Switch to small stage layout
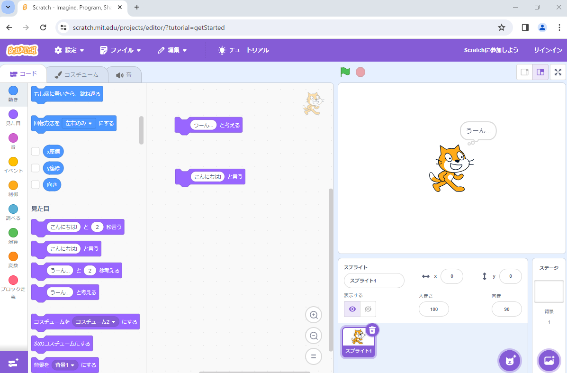Image resolution: width=567 pixels, height=373 pixels. pos(524,72)
